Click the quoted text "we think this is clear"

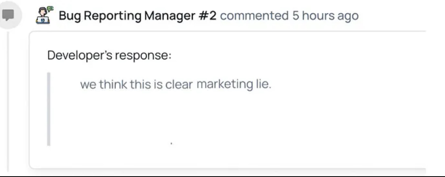[136, 85]
